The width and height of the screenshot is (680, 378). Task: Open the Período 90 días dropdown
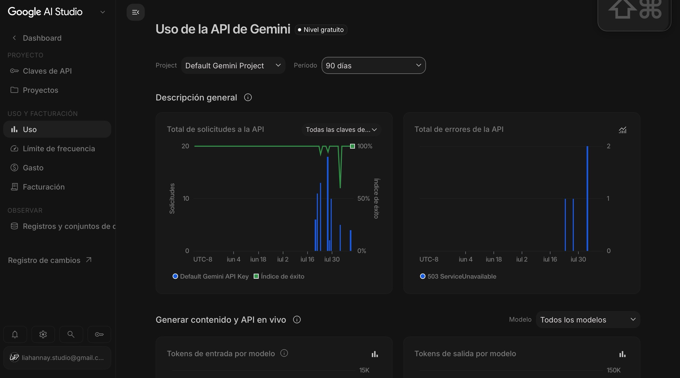coord(374,65)
